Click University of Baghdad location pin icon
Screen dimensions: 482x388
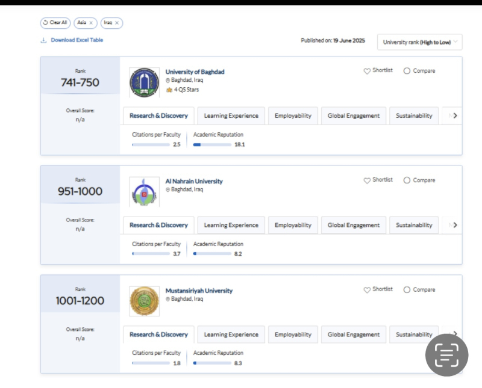[x=168, y=81]
